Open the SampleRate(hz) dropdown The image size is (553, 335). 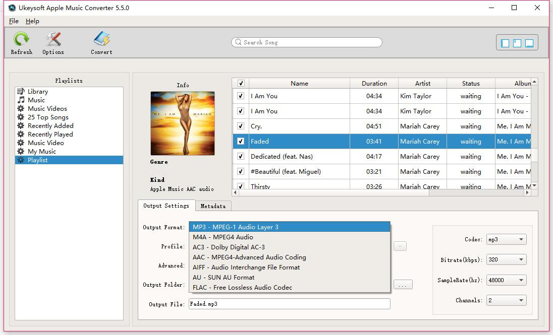[506, 280]
